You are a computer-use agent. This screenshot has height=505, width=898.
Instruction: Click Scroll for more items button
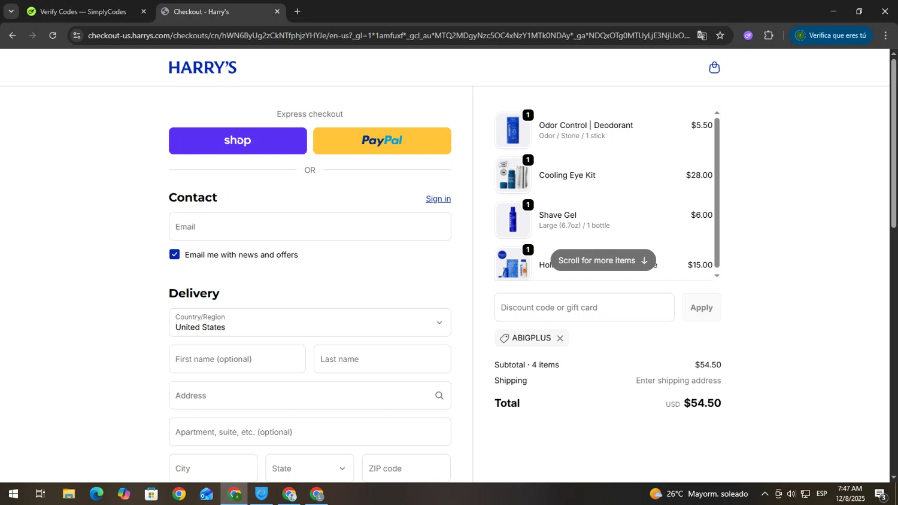pos(603,260)
